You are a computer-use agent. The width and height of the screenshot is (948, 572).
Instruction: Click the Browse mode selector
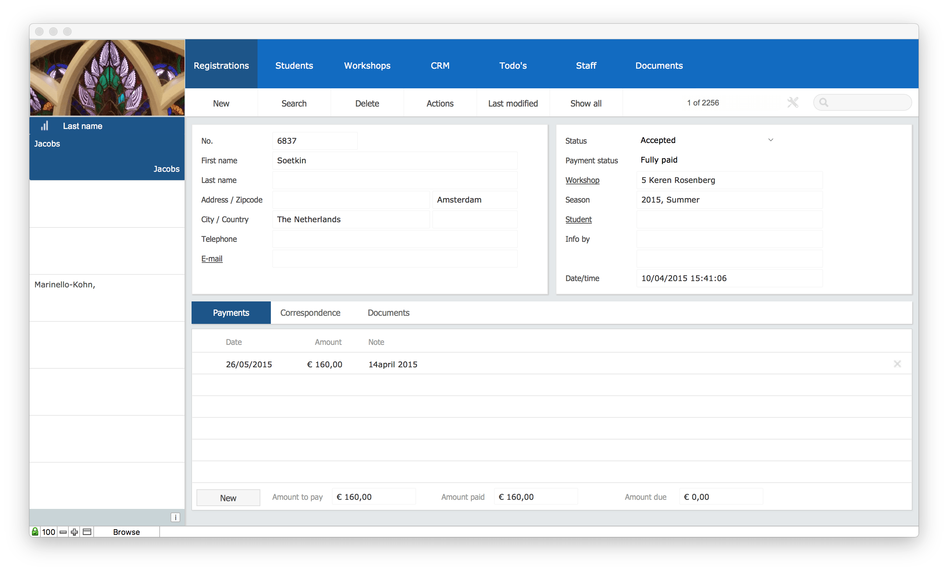click(x=126, y=532)
